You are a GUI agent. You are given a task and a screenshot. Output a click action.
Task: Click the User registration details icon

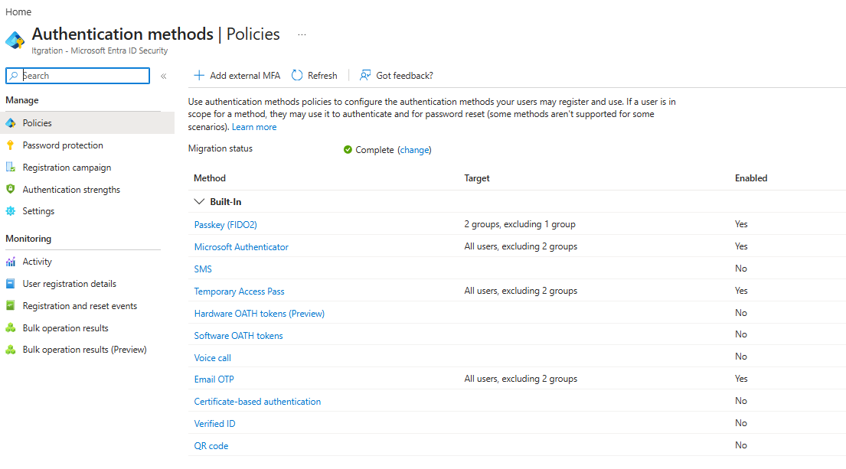[x=10, y=284]
